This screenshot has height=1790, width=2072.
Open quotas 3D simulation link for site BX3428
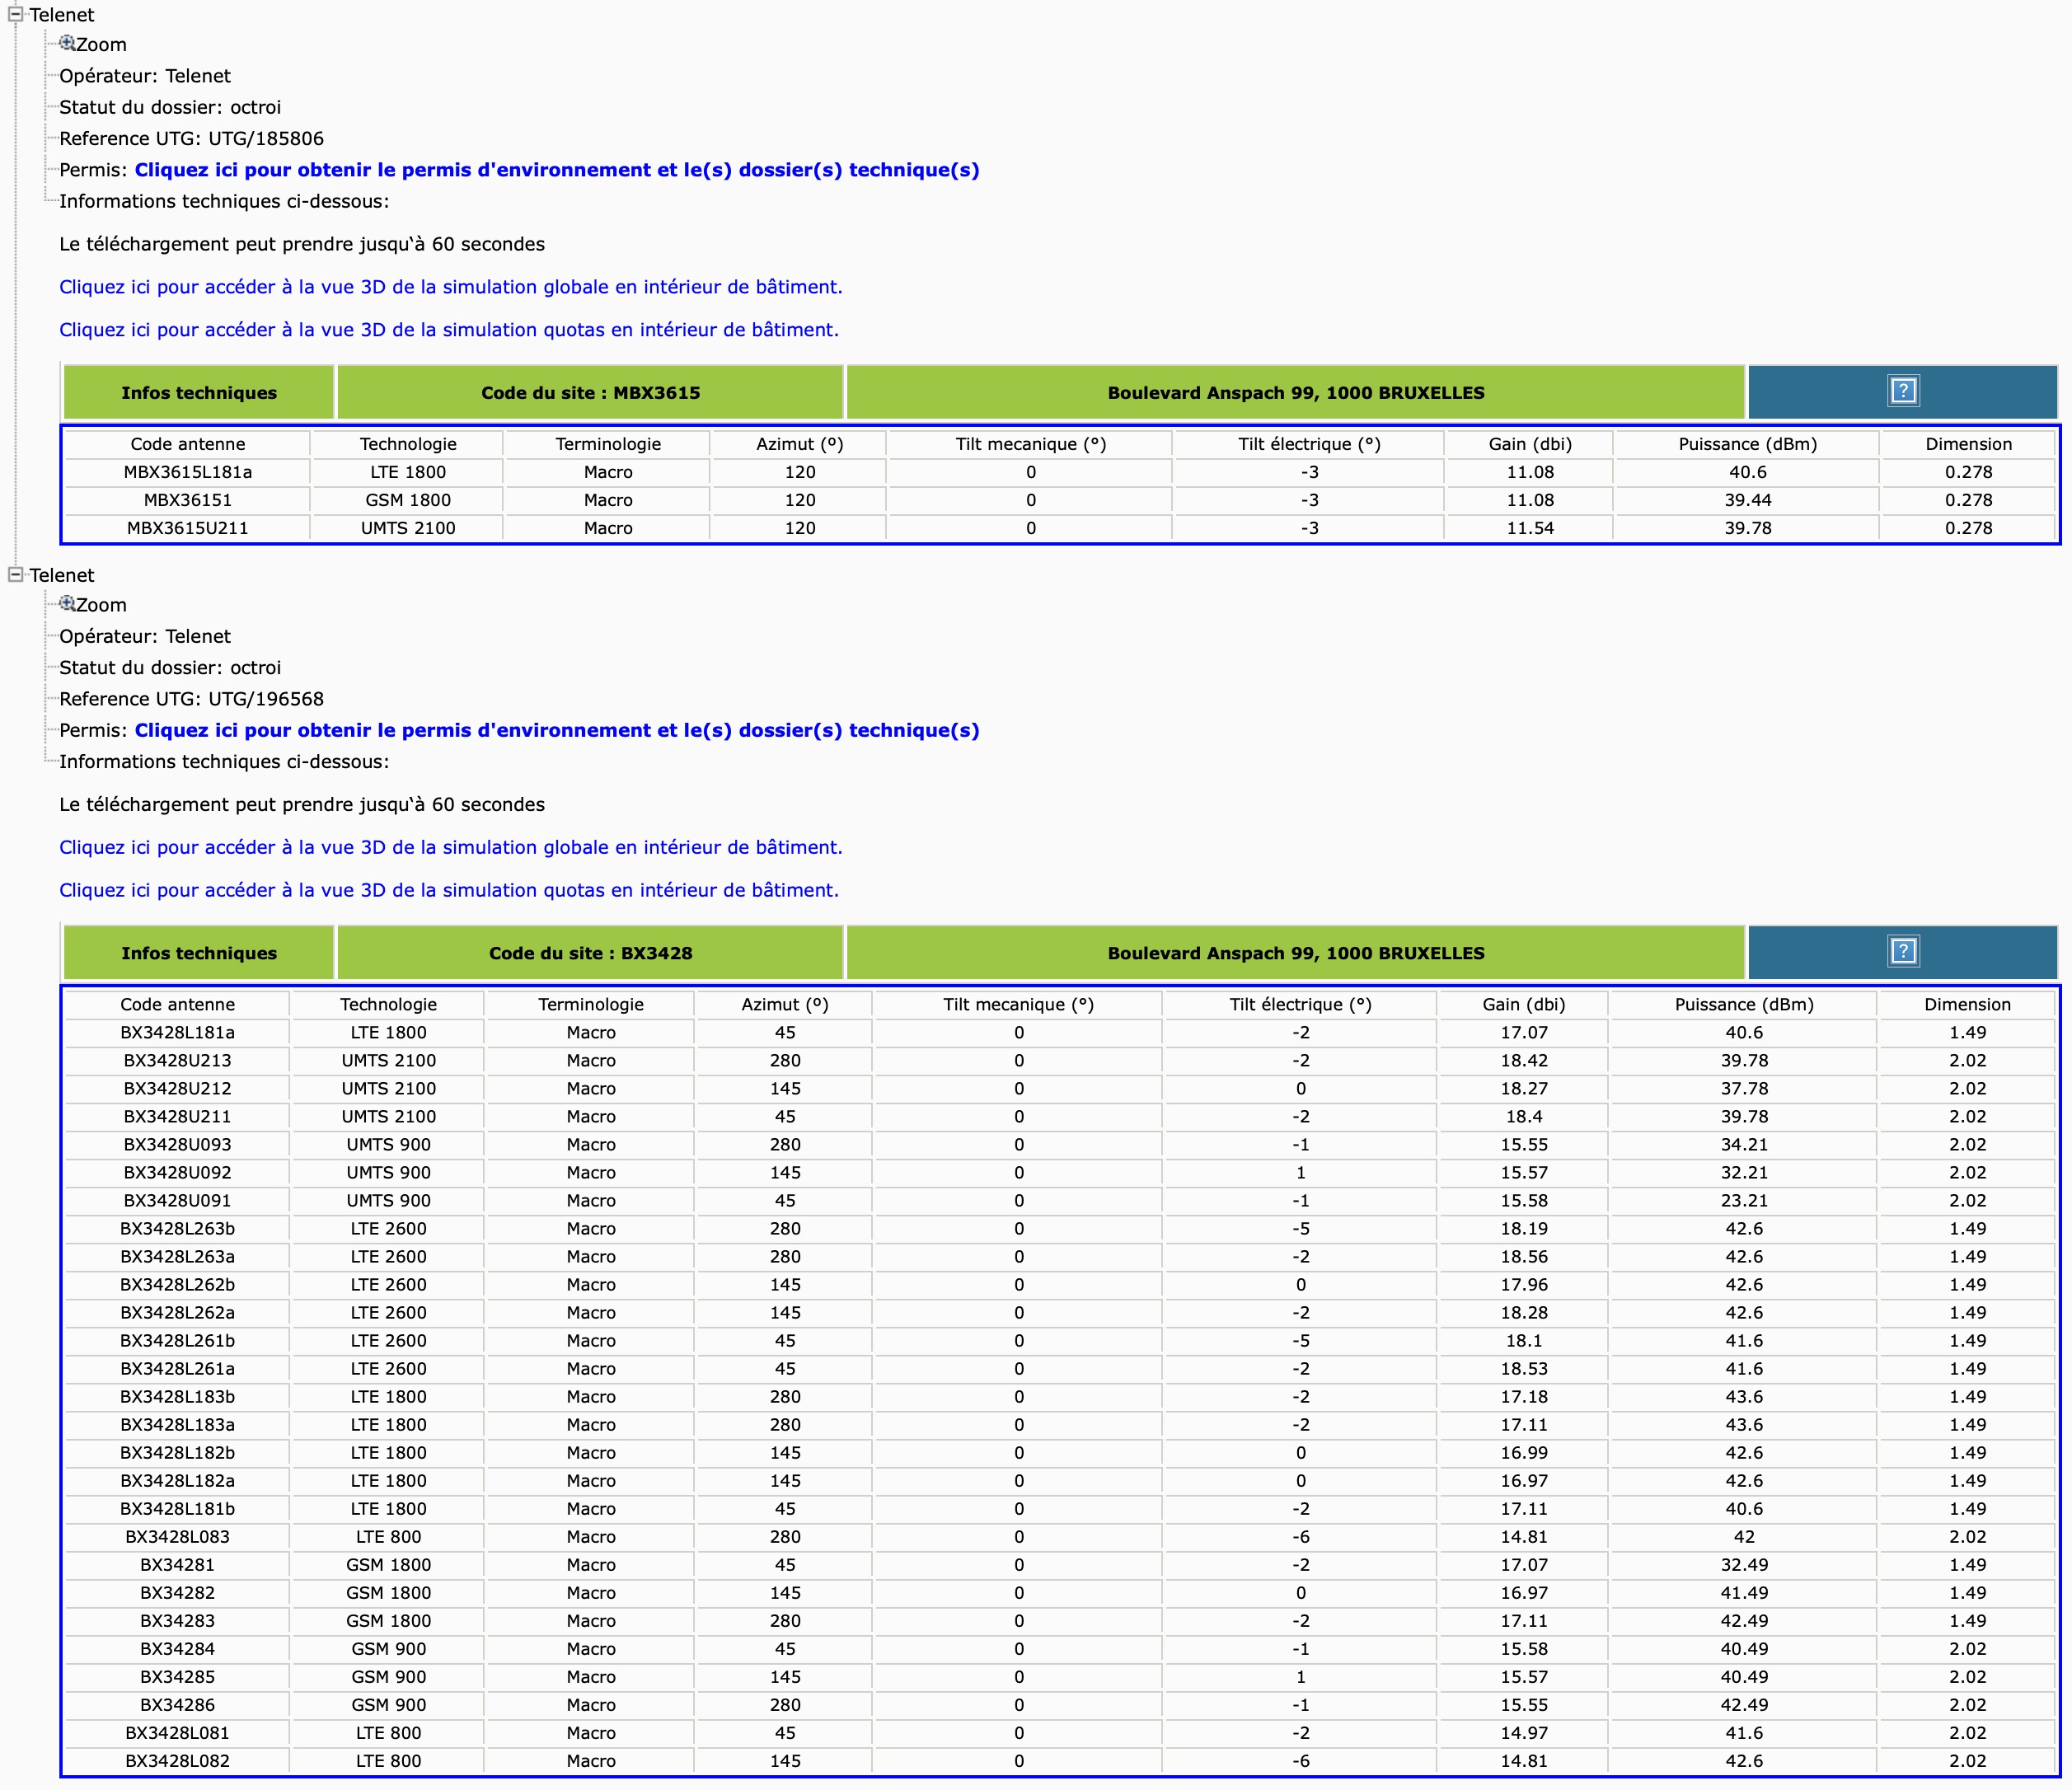click(x=449, y=890)
